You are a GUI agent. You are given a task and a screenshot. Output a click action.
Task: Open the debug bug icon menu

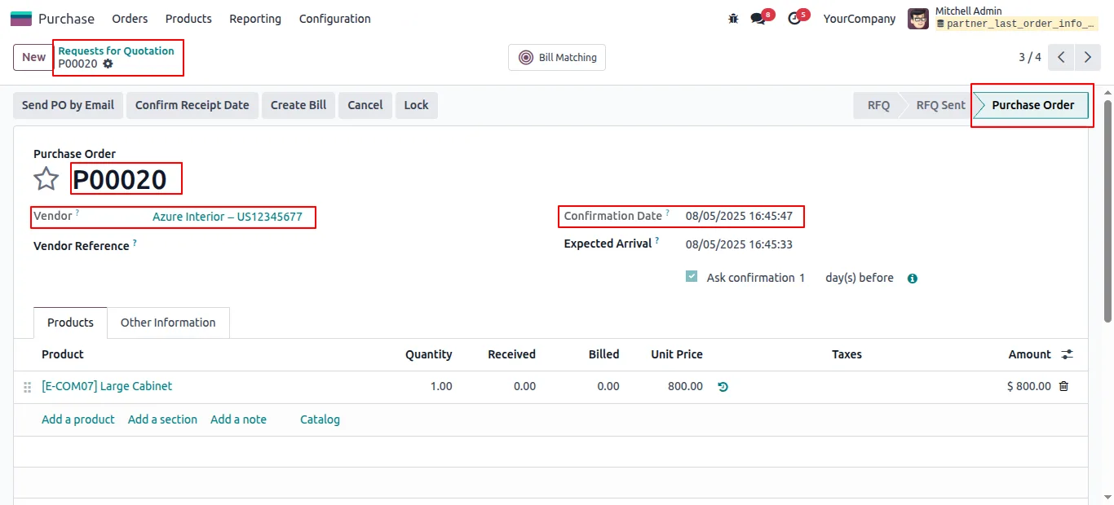tap(733, 19)
